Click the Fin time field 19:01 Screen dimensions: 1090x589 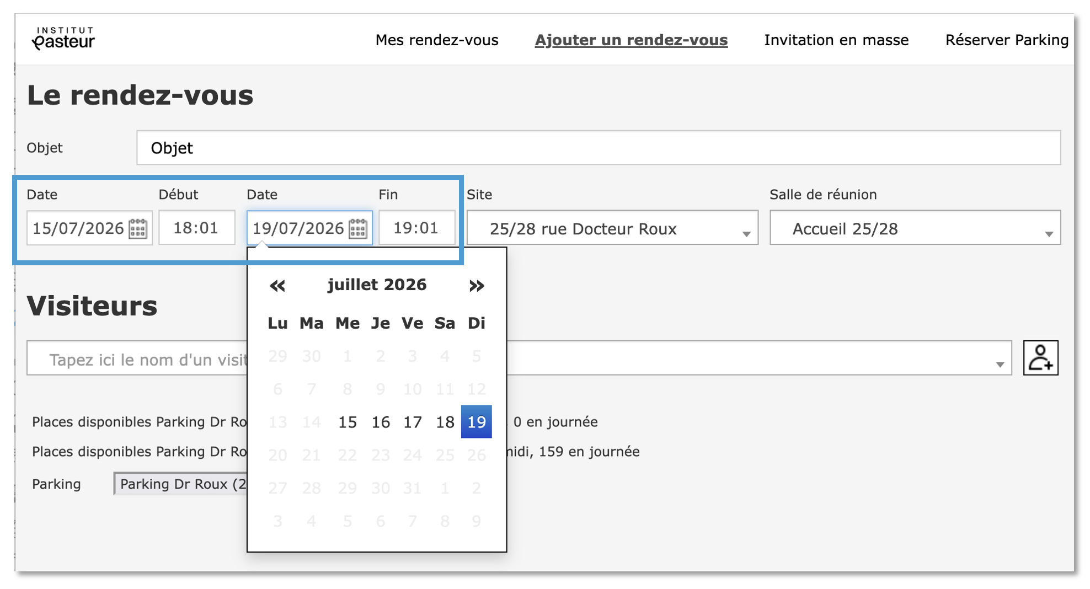pos(416,228)
